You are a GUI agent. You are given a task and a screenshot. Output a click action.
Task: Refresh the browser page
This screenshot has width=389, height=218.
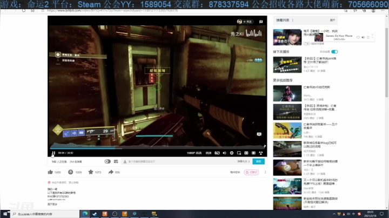coord(24,11)
